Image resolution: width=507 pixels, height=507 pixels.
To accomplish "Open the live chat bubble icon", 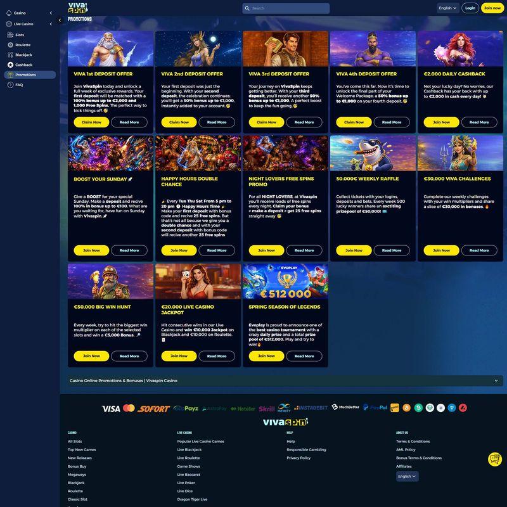I will tap(495, 459).
